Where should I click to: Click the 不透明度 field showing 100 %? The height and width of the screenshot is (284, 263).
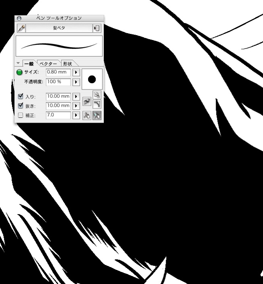pos(58,82)
